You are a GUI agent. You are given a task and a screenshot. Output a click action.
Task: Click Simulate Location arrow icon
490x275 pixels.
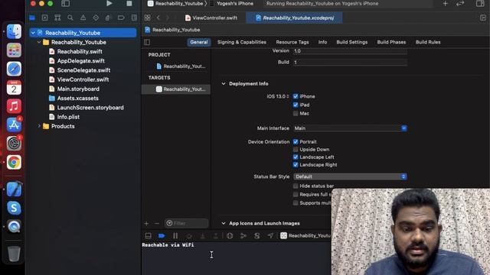pos(270,236)
